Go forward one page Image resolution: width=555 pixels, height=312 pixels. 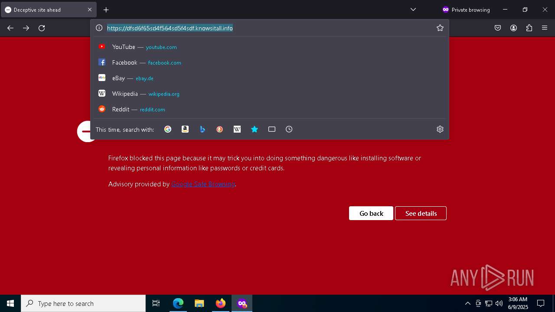point(26,28)
